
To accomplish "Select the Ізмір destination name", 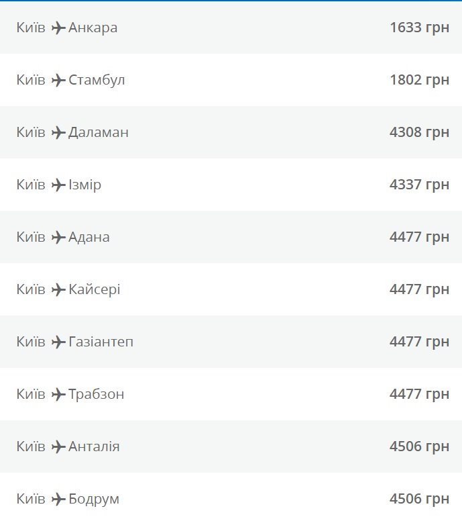I will tap(85, 185).
